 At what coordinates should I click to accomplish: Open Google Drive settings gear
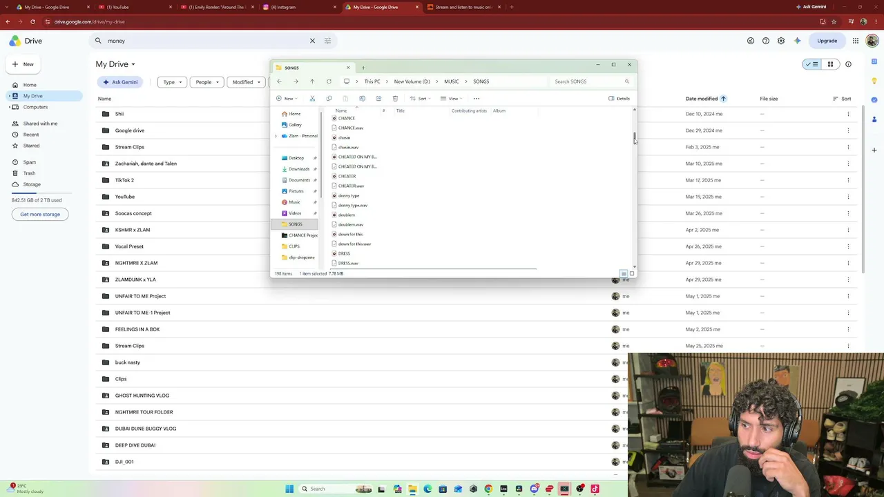coord(781,41)
